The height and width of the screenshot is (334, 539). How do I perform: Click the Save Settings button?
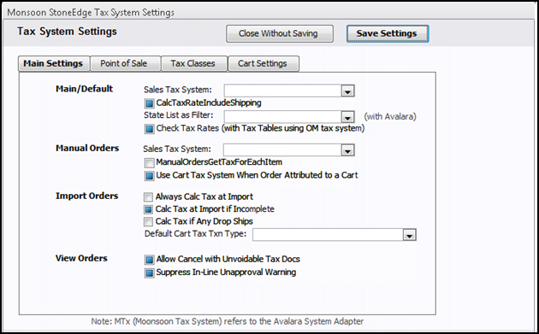[x=388, y=33]
